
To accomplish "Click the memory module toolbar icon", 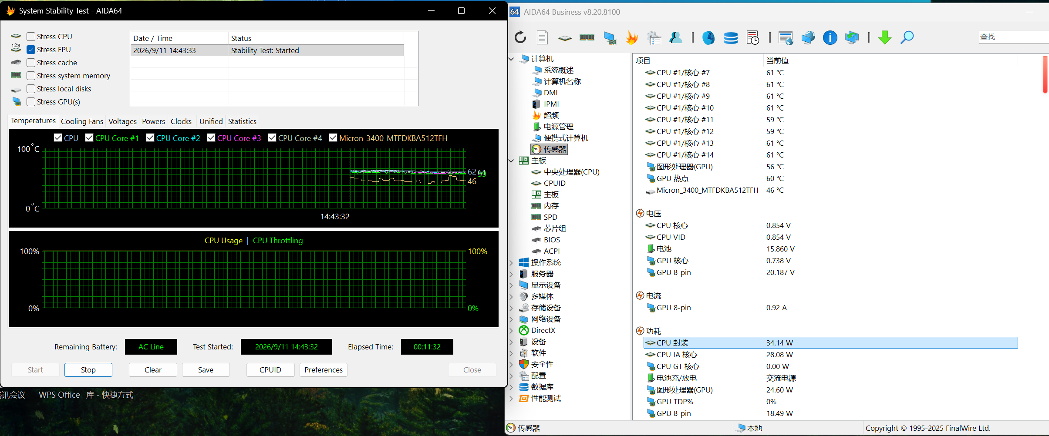I will click(587, 37).
